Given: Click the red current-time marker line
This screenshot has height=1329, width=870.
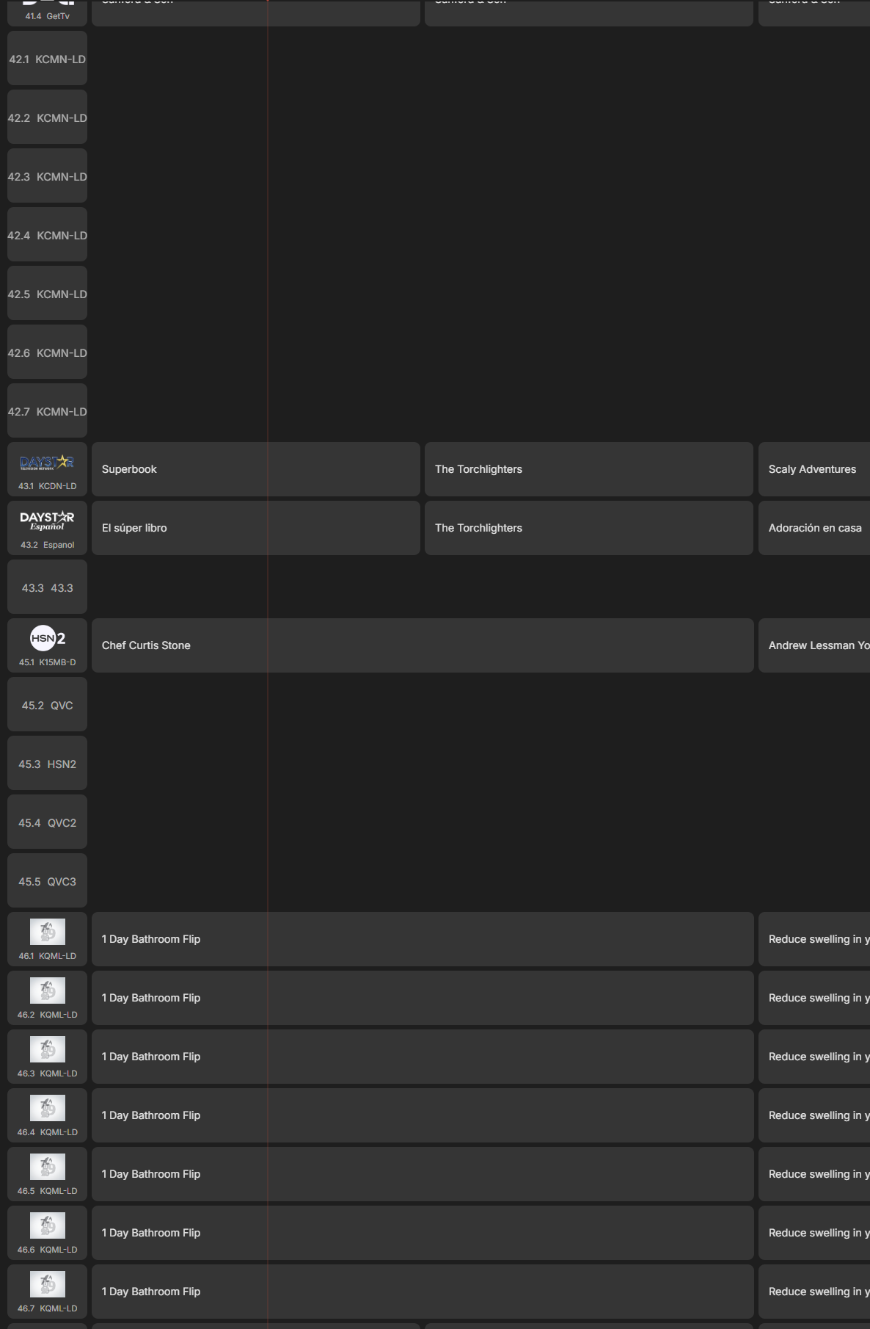Looking at the screenshot, I should [268, 664].
